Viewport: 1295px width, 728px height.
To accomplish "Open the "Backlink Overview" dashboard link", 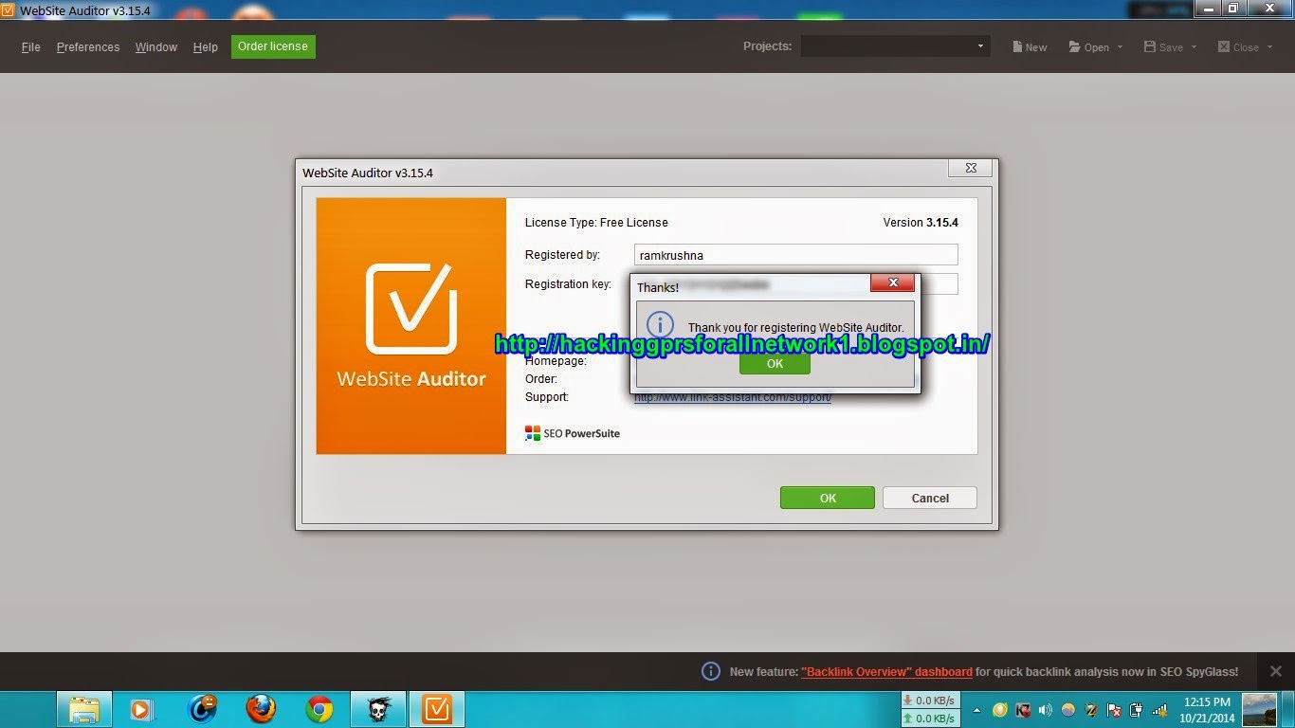I will 886,671.
